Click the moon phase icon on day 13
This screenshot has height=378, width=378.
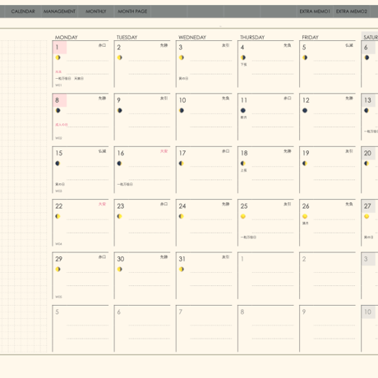tap(366, 110)
